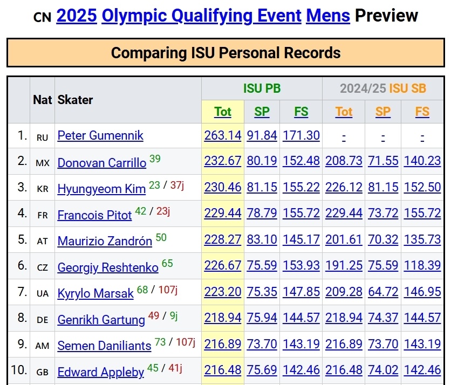Open Peter Gumennik's skater profile
451x385 pixels.
pyautogui.click(x=100, y=135)
